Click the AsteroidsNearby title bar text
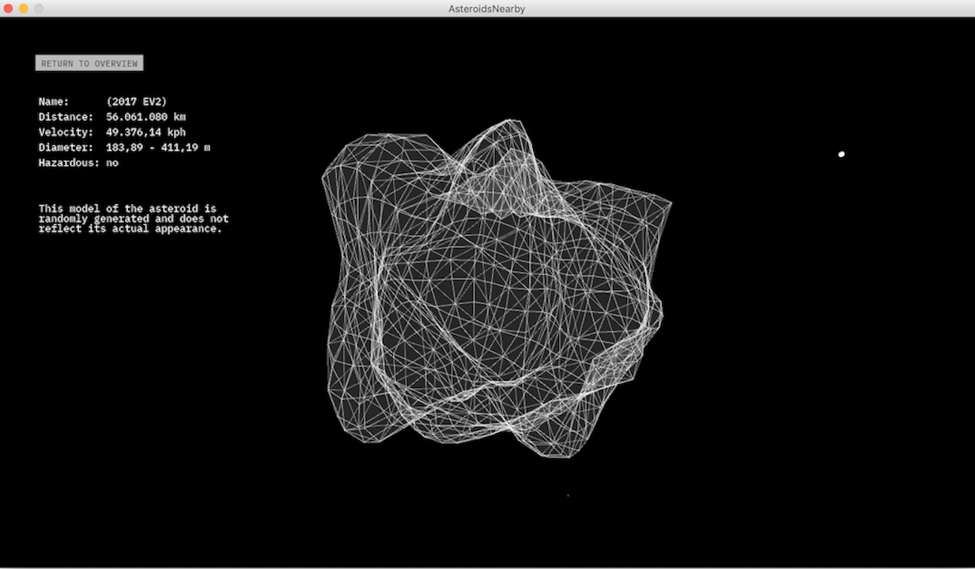 (486, 9)
